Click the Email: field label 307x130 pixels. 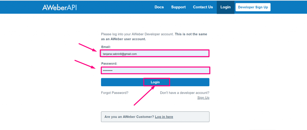[106, 47]
